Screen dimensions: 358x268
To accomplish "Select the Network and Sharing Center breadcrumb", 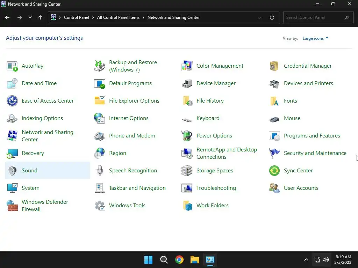I will [x=173, y=17].
